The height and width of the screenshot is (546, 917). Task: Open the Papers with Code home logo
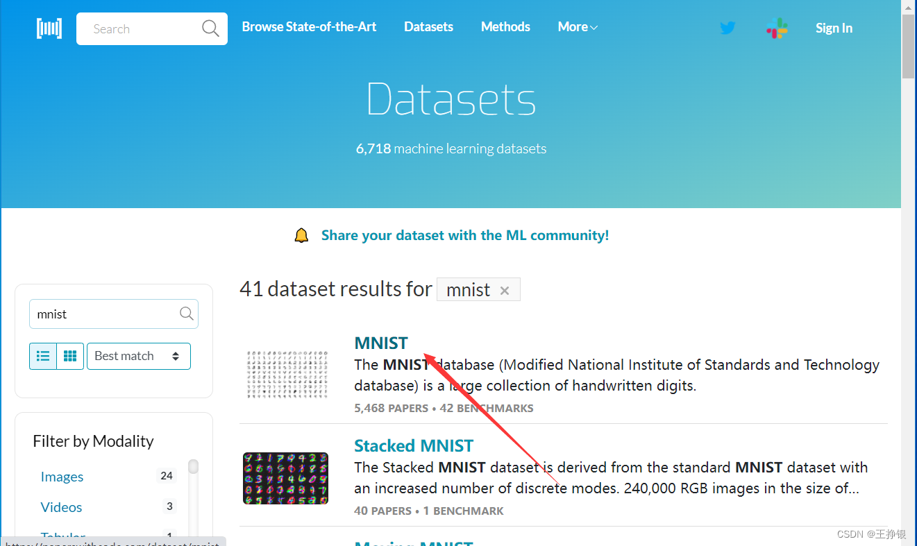coord(49,28)
